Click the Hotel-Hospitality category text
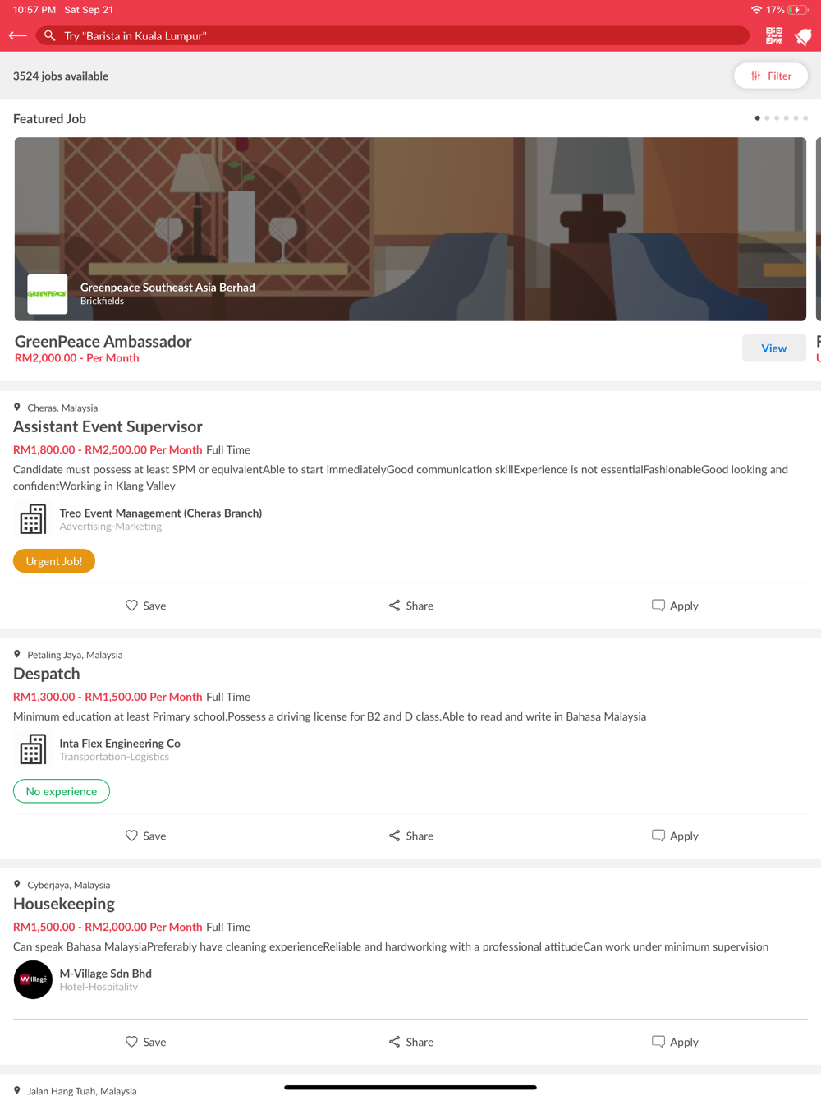The image size is (821, 1096). pos(99,987)
